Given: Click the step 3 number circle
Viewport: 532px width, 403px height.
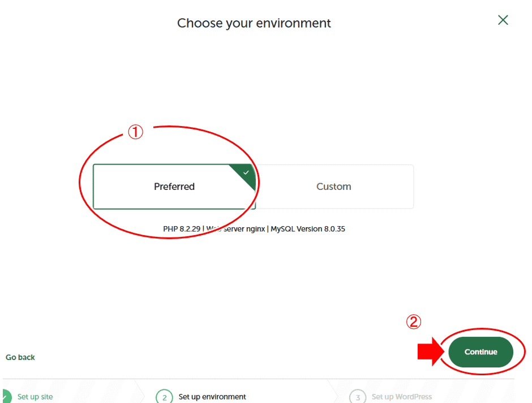Looking at the screenshot, I should point(358,397).
